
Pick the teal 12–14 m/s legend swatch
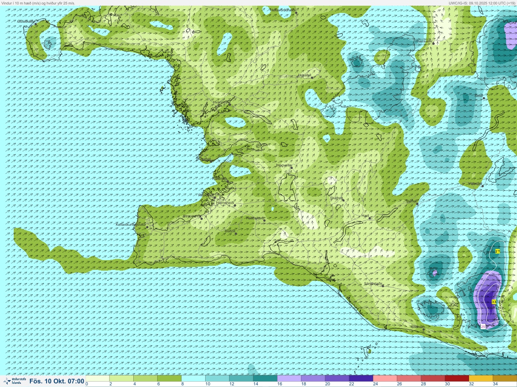pos(241,379)
